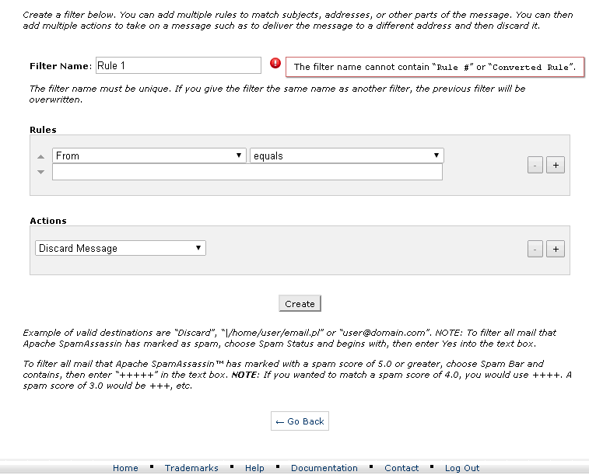Viewport: 589px width, 475px height.
Task: Open the Help footer link
Action: pos(254,468)
